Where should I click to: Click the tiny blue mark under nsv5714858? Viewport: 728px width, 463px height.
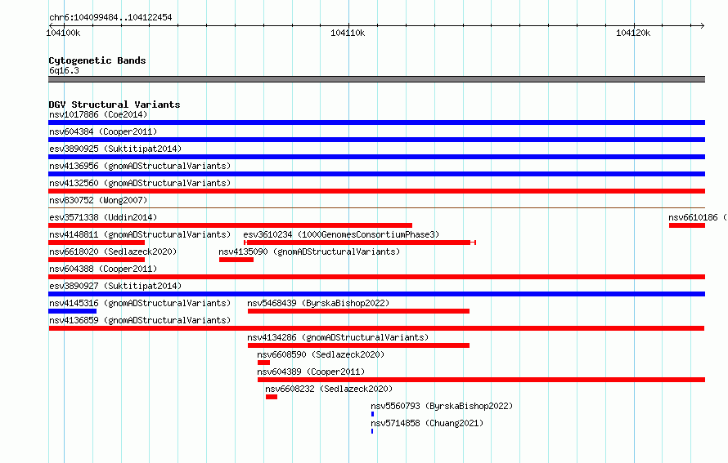click(372, 431)
